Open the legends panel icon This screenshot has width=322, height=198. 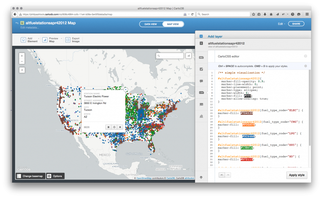pyautogui.click(x=201, y=104)
